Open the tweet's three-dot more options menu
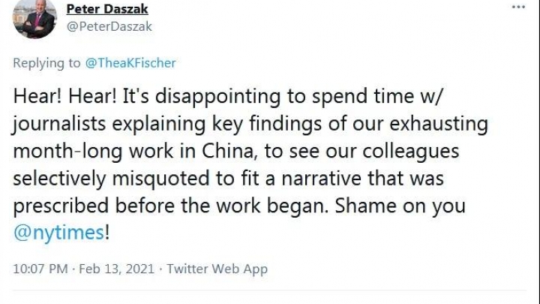The image size is (540, 304). [519, 7]
